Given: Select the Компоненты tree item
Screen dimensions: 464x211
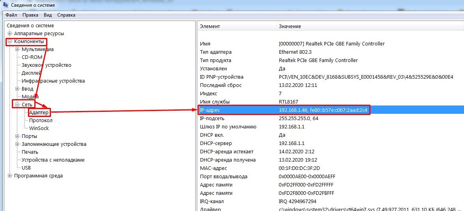Looking at the screenshot, I should point(29,41).
